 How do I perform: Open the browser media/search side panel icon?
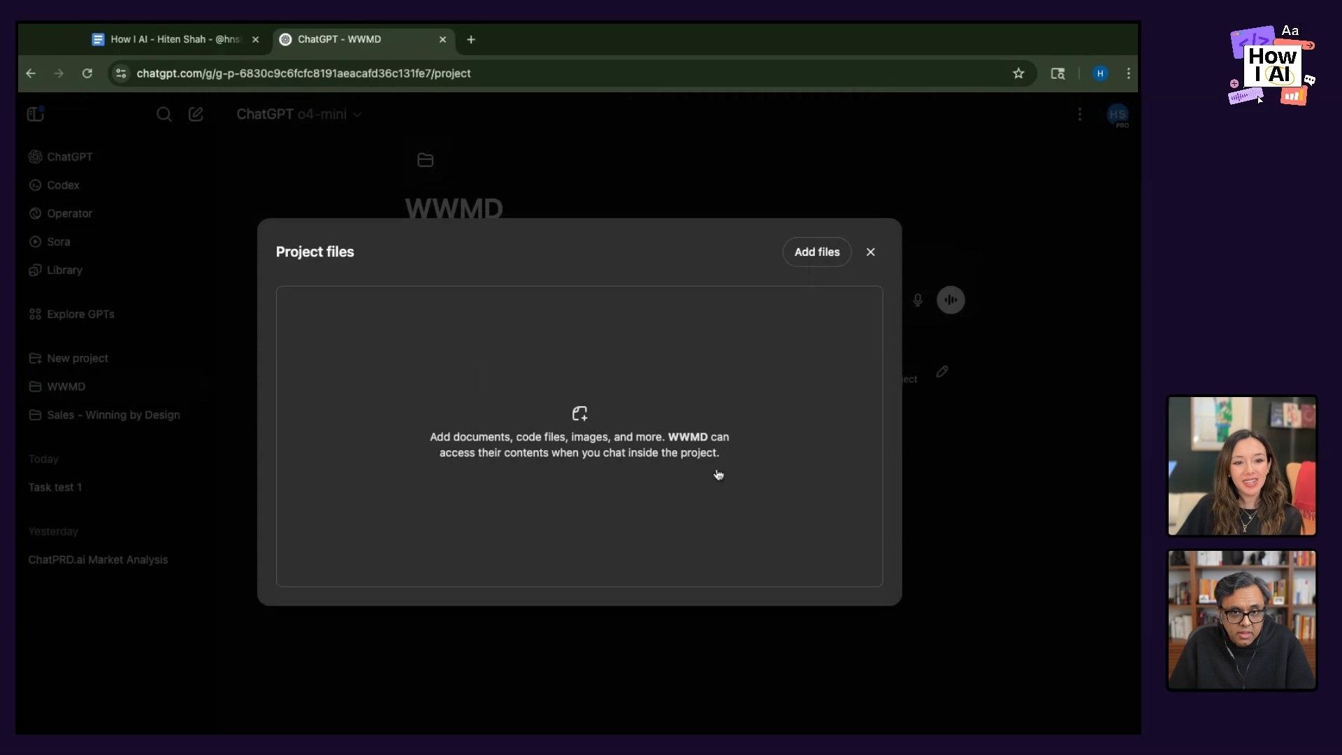click(1058, 73)
